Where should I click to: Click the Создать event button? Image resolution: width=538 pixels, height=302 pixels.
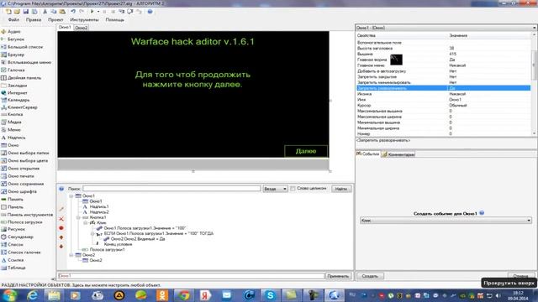click(x=370, y=276)
